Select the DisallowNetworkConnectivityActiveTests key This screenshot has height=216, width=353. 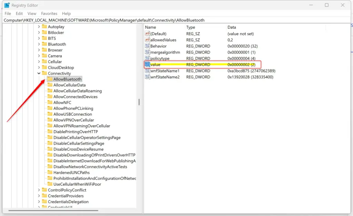click(x=90, y=166)
